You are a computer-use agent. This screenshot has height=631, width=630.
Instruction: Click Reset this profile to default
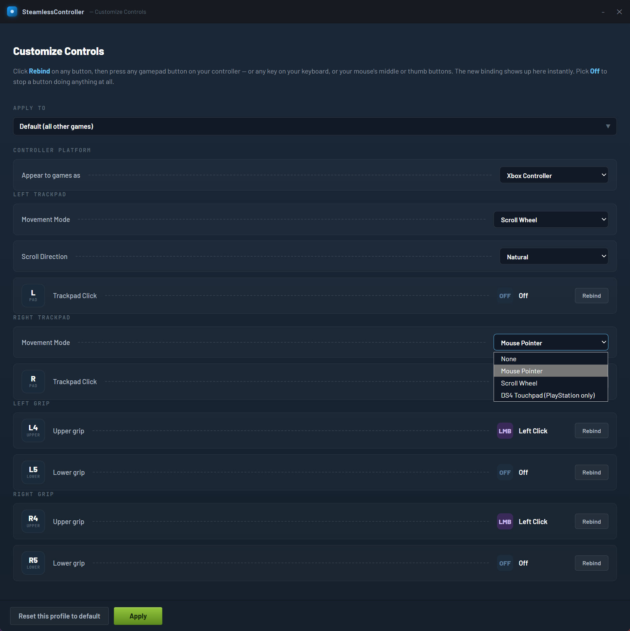click(x=59, y=616)
